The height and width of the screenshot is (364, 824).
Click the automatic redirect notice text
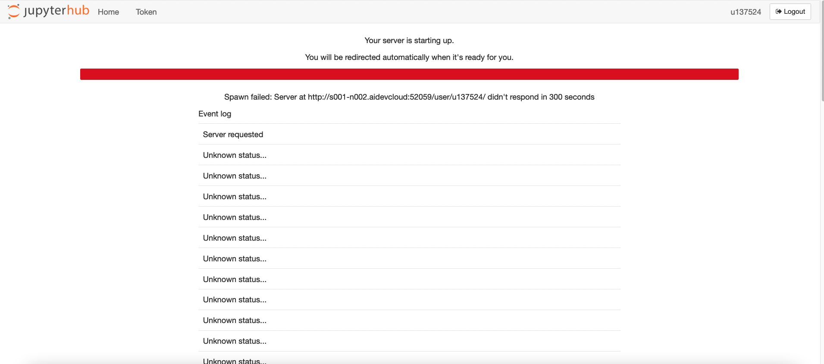click(x=409, y=57)
